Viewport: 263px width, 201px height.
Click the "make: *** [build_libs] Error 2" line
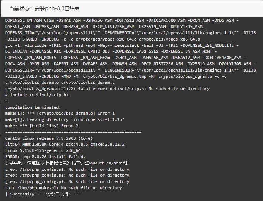[x=42, y=126]
